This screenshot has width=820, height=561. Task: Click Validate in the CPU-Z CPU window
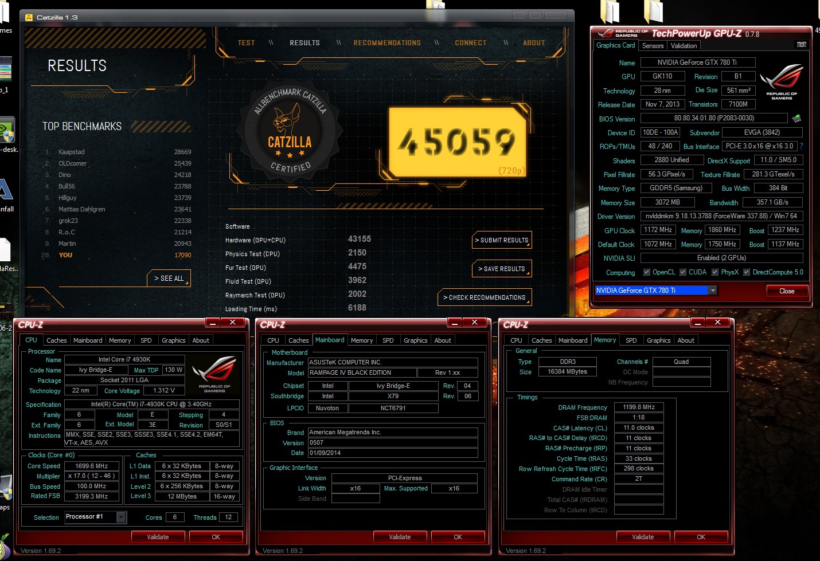click(158, 537)
